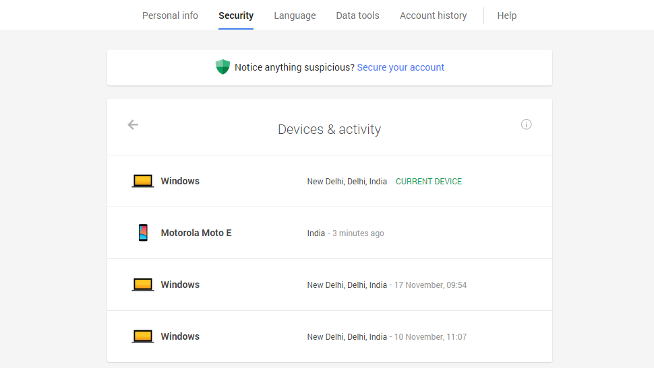Go to the Account history tab
Image resolution: width=654 pixels, height=368 pixels.
[x=433, y=15]
